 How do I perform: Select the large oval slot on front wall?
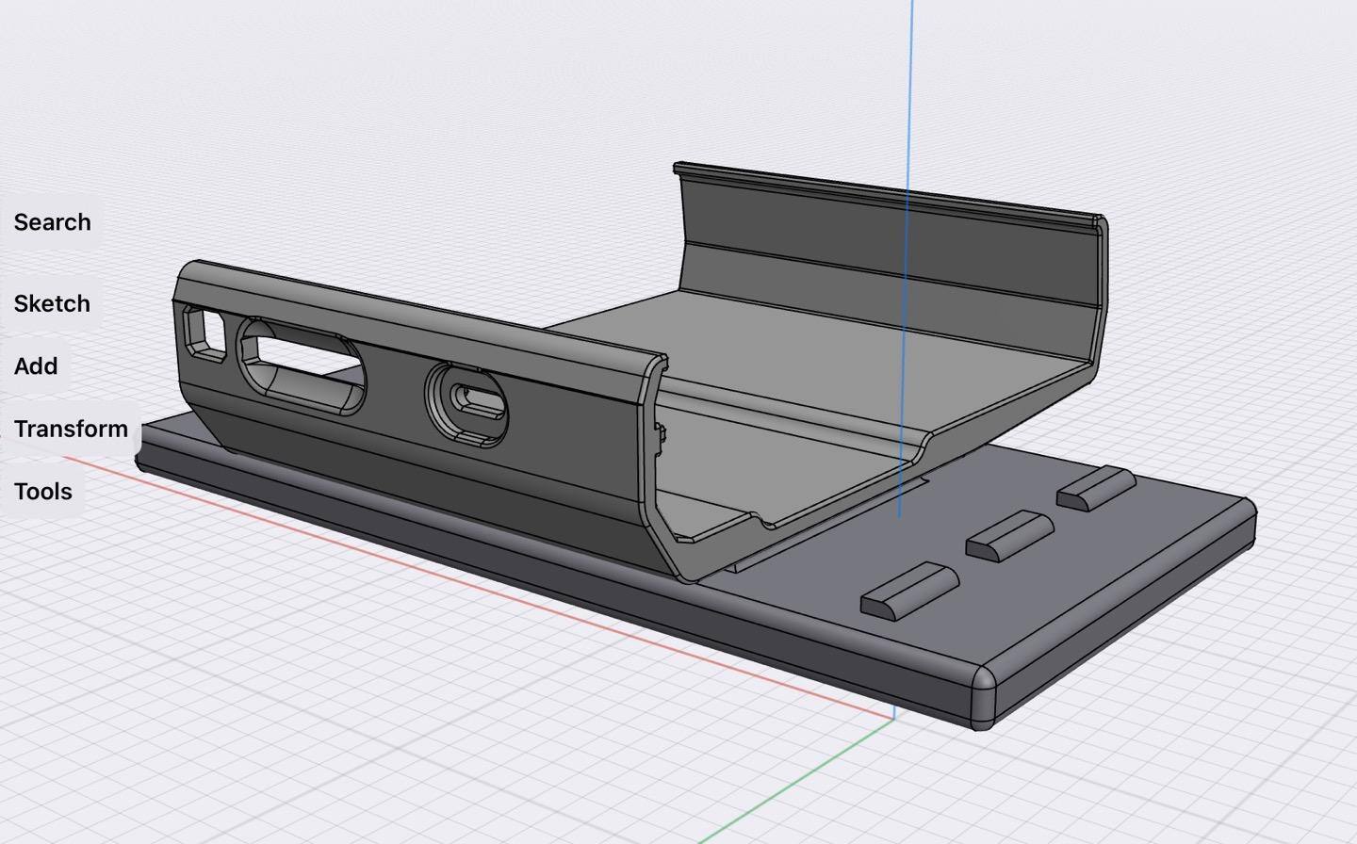click(302, 365)
